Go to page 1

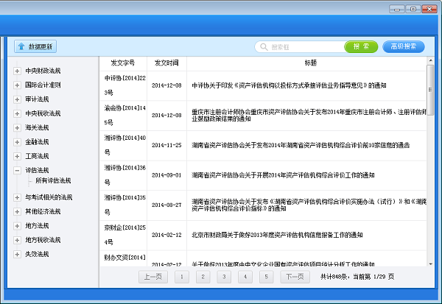tap(182, 277)
